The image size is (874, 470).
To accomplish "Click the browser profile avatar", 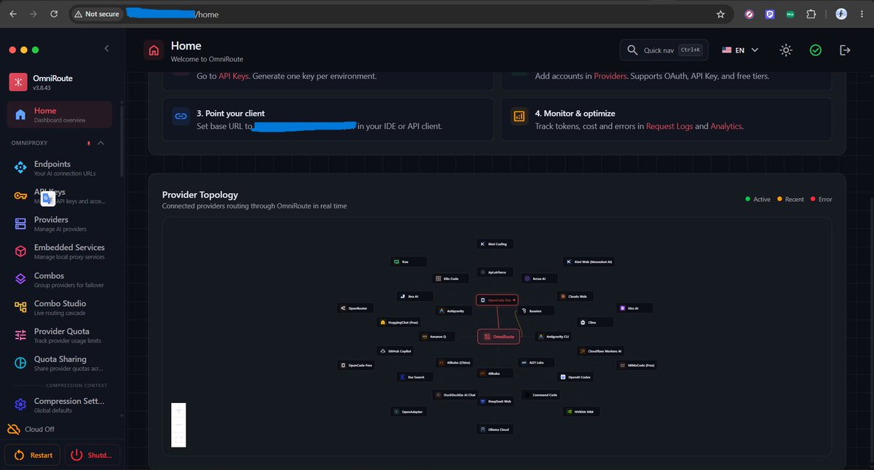I will coord(841,14).
